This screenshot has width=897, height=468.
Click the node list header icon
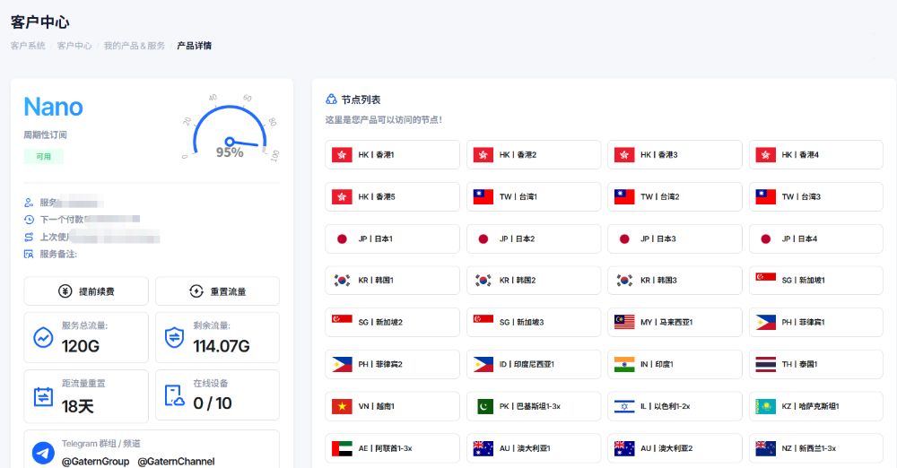pos(331,100)
